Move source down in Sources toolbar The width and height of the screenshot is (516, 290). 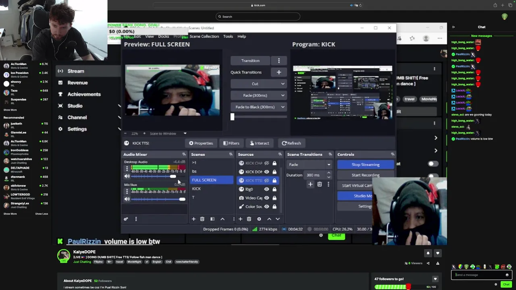pos(277,219)
